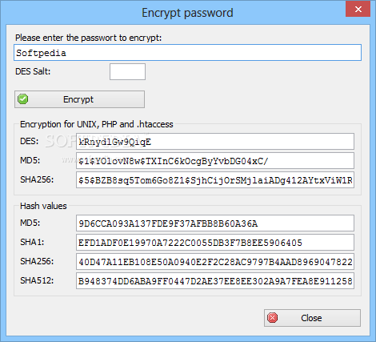Click the 'Hash values' group heading
The image size is (376, 342).
43,206
